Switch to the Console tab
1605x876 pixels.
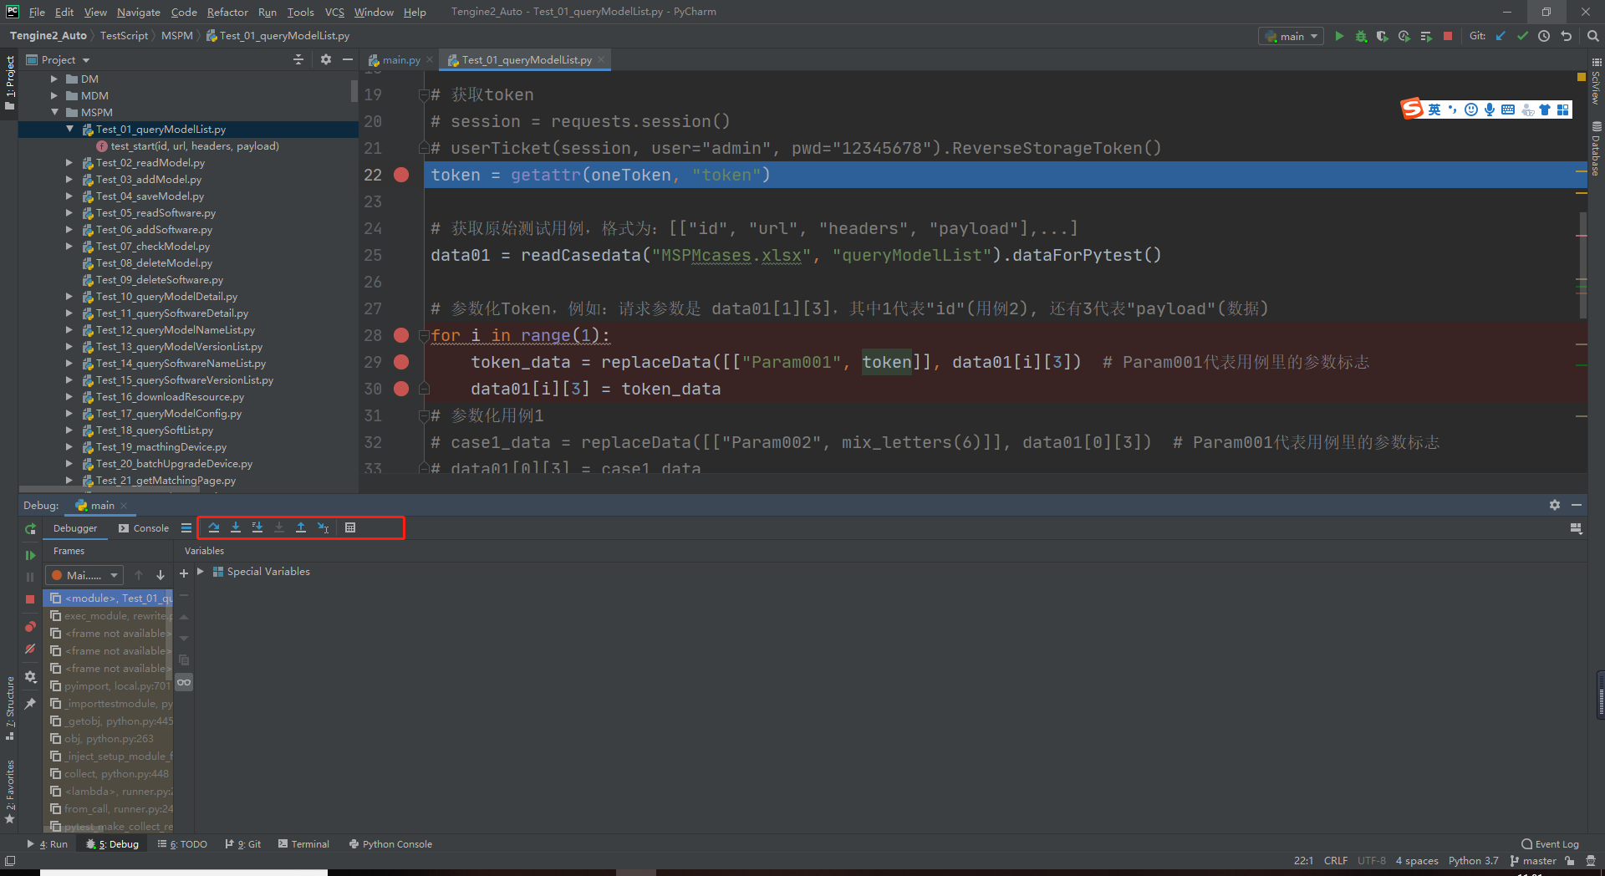[x=144, y=528]
